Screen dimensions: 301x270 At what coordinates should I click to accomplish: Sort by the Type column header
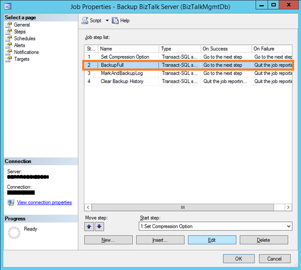[179, 49]
